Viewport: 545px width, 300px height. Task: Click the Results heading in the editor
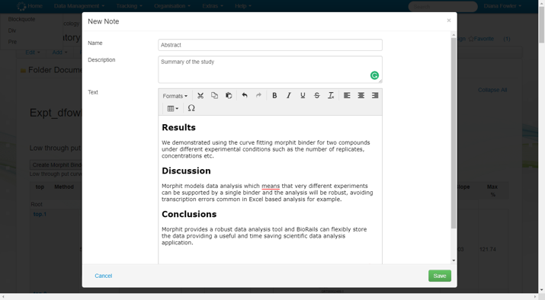[x=178, y=127]
